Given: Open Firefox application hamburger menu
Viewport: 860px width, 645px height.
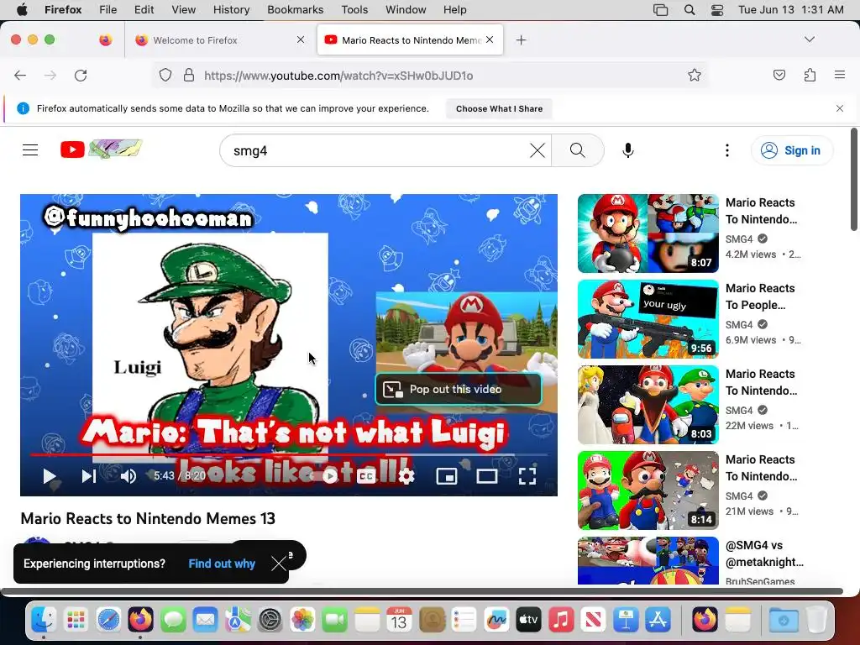Looking at the screenshot, I should tap(840, 75).
